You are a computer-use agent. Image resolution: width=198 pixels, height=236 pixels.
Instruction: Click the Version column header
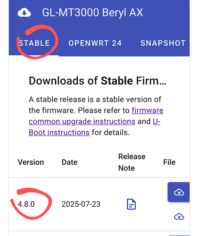point(31,162)
